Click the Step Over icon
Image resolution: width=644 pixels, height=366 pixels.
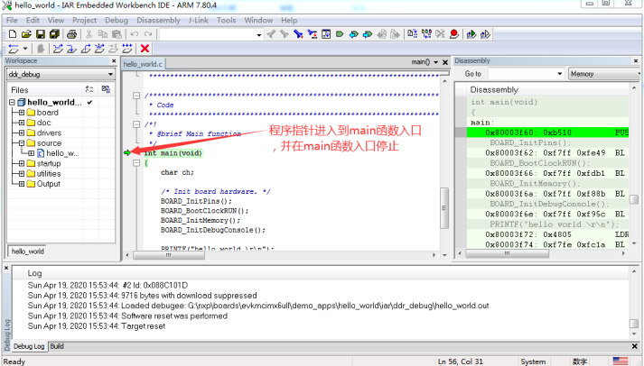pyautogui.click(x=58, y=49)
